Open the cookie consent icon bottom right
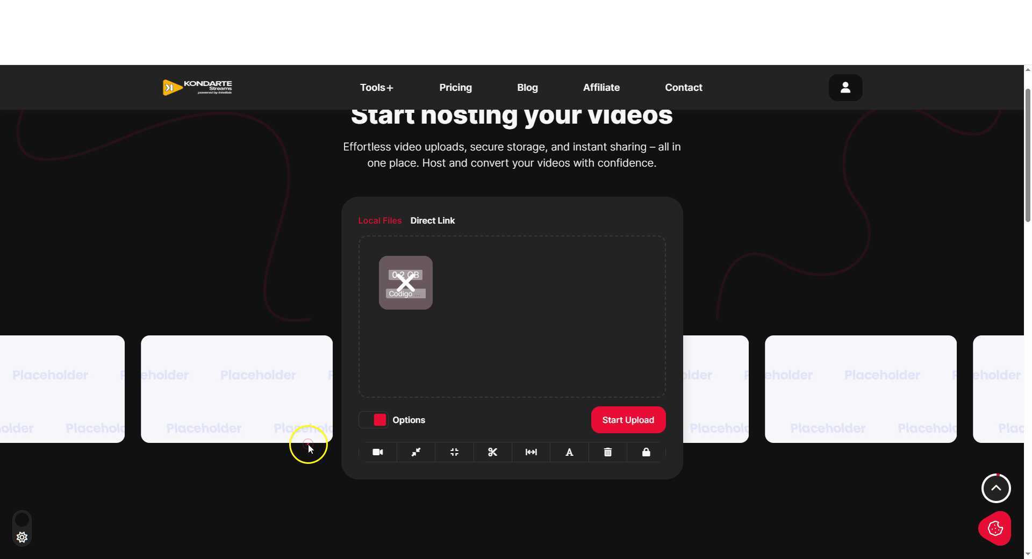Image resolution: width=1032 pixels, height=559 pixels. (995, 528)
